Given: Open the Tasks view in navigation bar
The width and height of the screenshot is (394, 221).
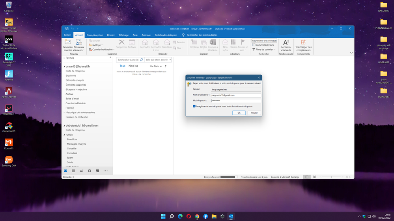Looking at the screenshot, I should [90, 171].
